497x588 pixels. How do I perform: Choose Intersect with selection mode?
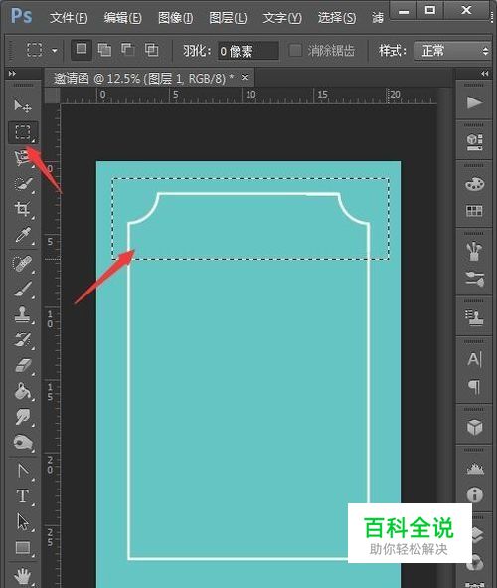click(x=152, y=50)
